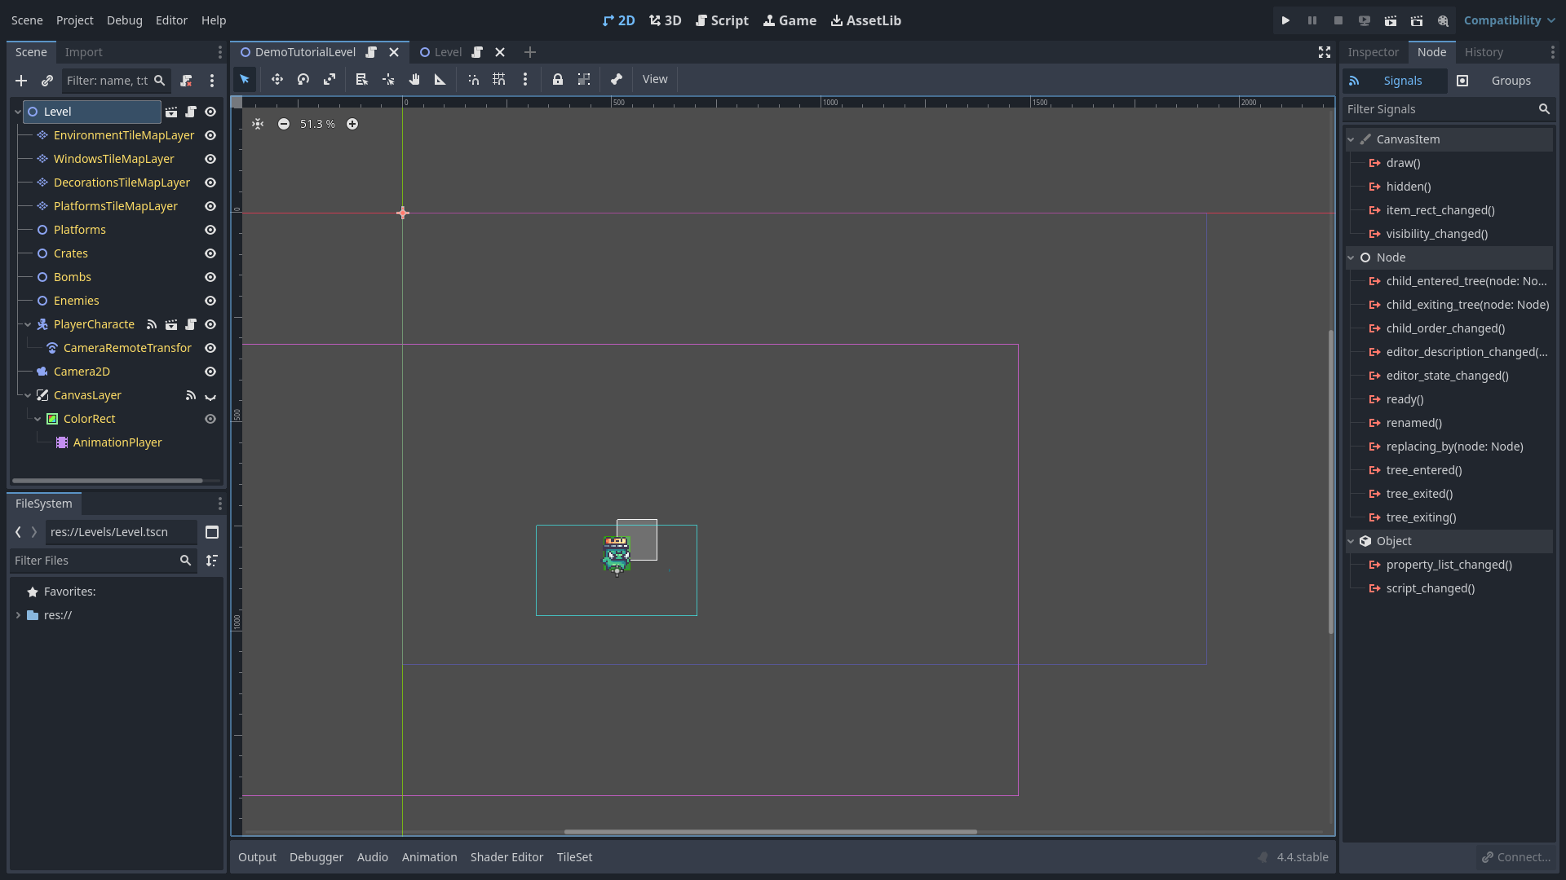Open the TileSet bottom panel
This screenshot has width=1566, height=880.
pos(574,857)
